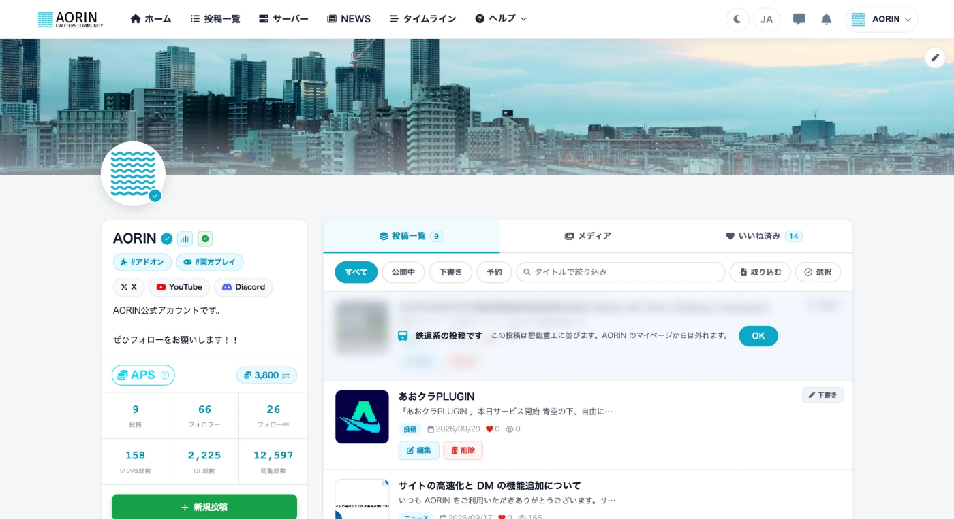Click the 66 フォロワー count
Screen dimensions: 954x519
point(204,416)
